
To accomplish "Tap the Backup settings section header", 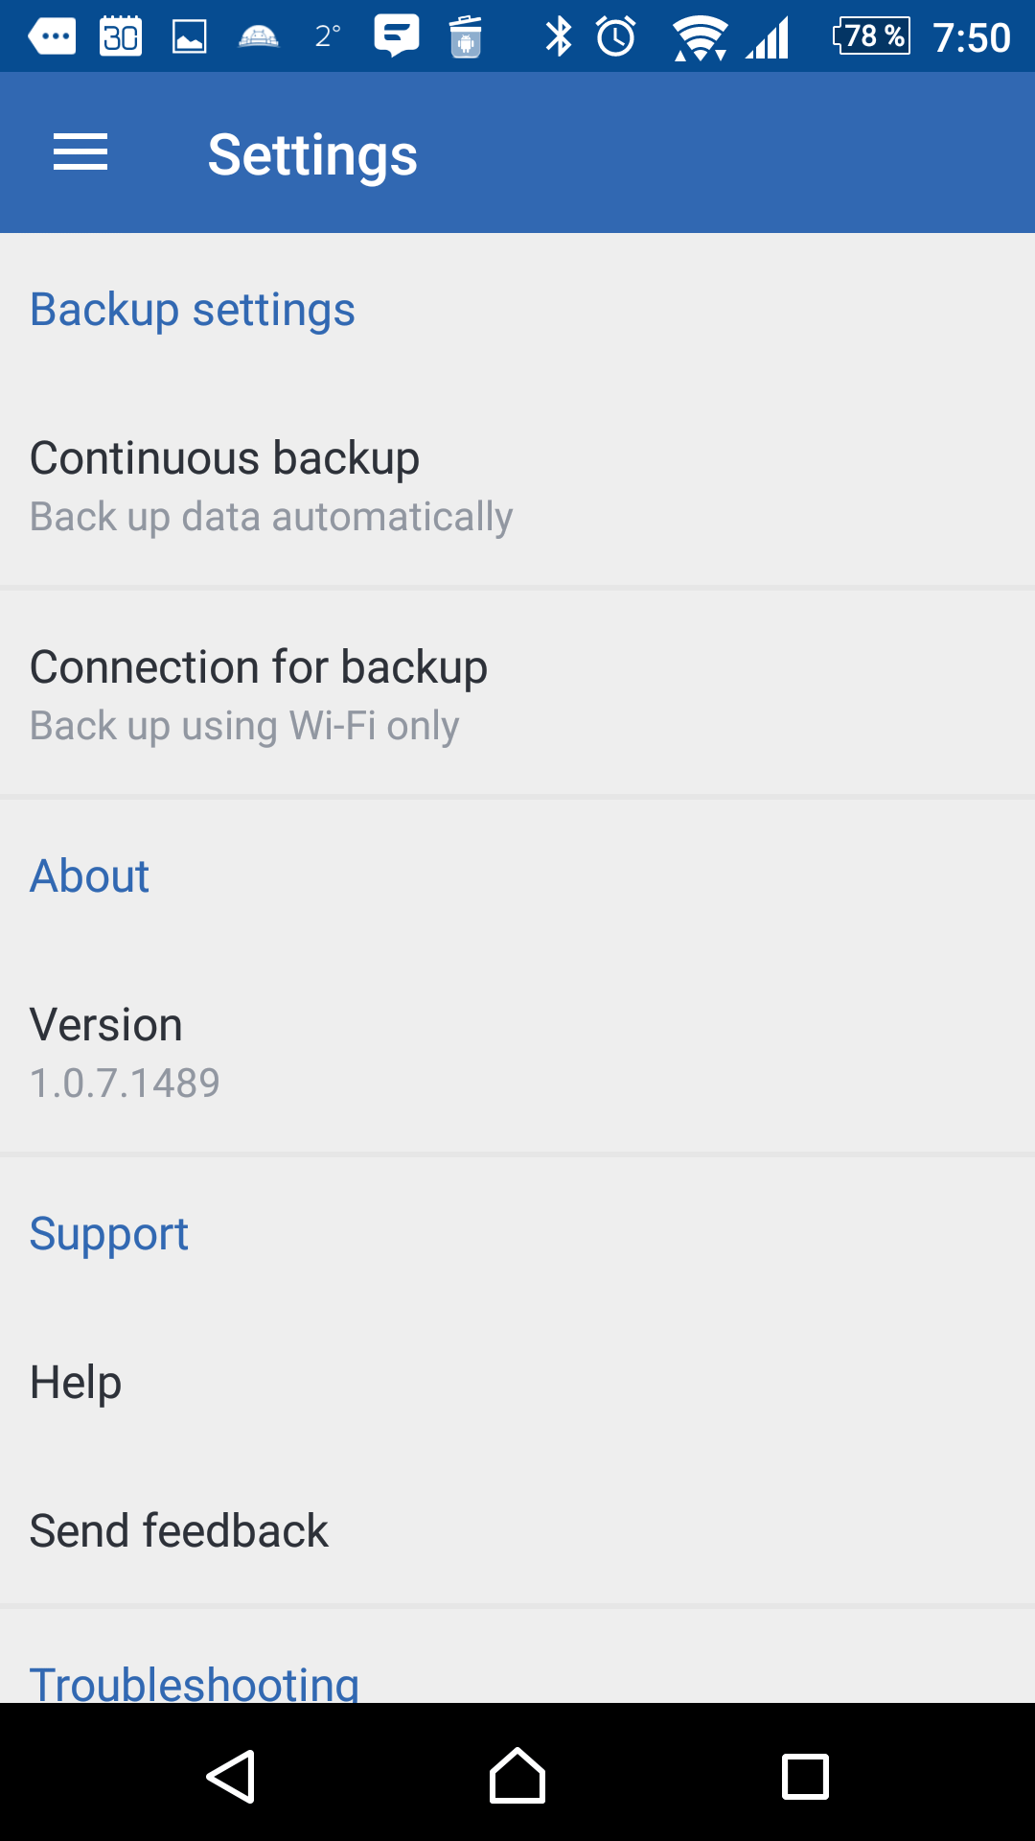I will (193, 310).
